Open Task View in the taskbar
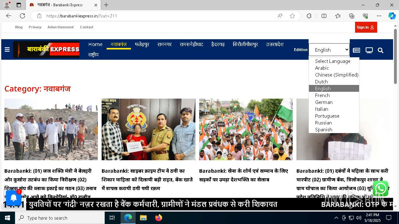Screen dimensions: 399x224 112,218
